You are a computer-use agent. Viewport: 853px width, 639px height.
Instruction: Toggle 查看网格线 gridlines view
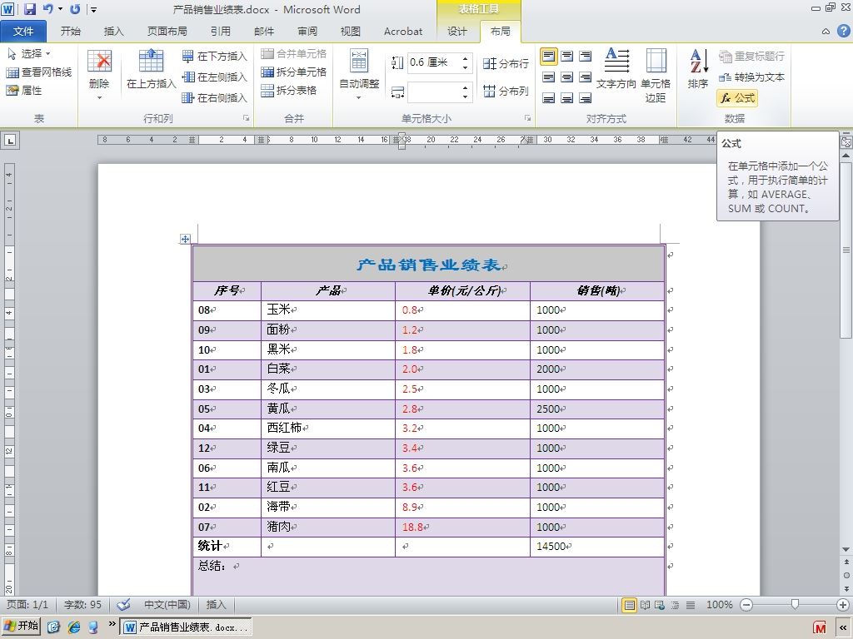(38, 72)
